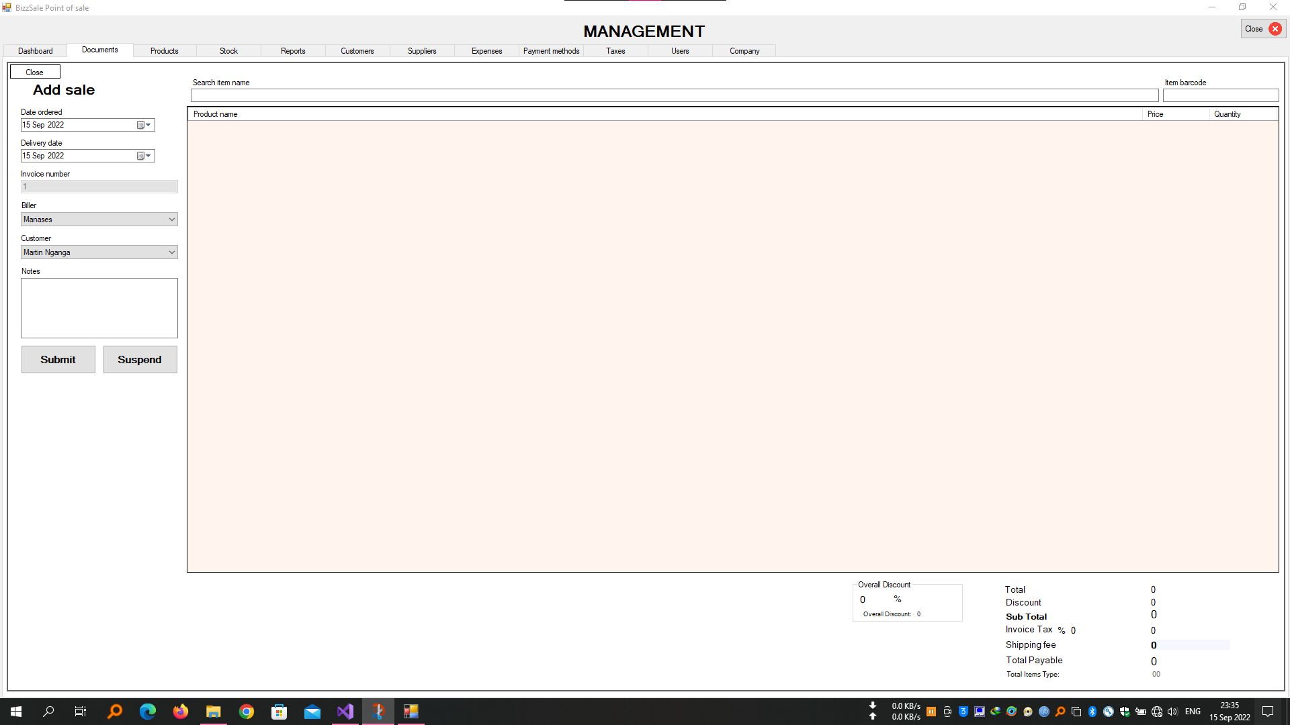Focus the Search item name field
This screenshot has width=1290, height=725.
coord(674,96)
